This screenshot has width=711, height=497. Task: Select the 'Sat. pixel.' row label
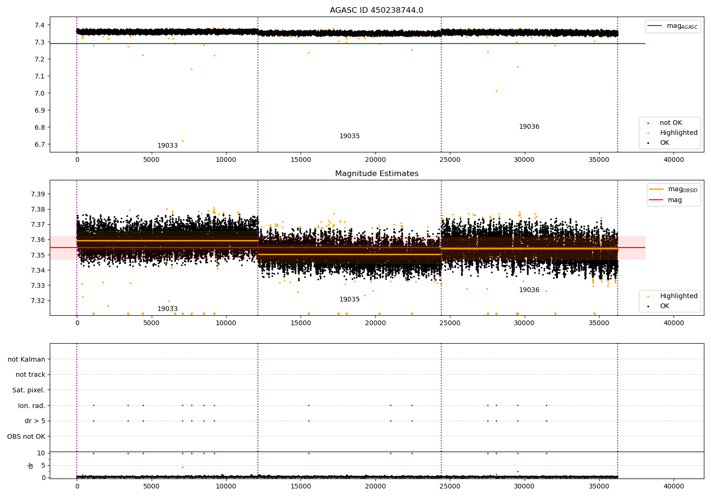point(29,390)
